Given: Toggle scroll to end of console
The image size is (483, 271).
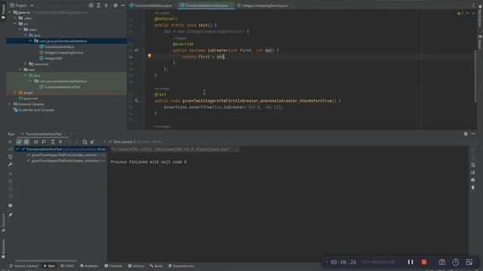Looking at the screenshot, I should click(x=473, y=172).
